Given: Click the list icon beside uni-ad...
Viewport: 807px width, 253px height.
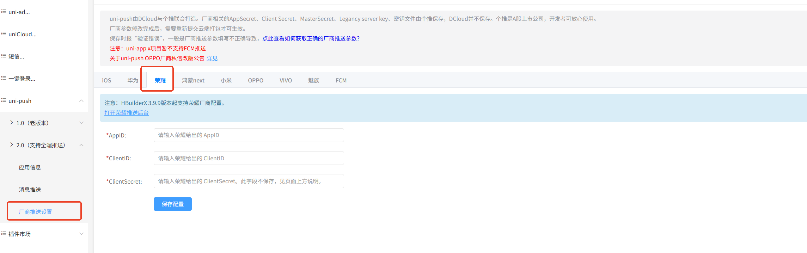Looking at the screenshot, I should 4,12.
